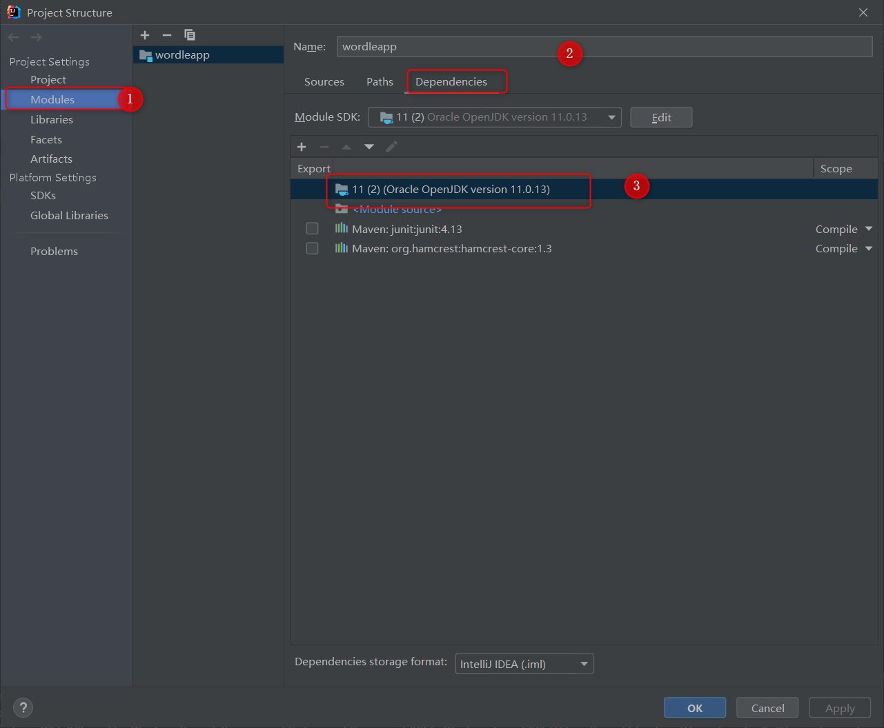
Task: Click the Edit button next to Module SDK
Action: click(660, 117)
